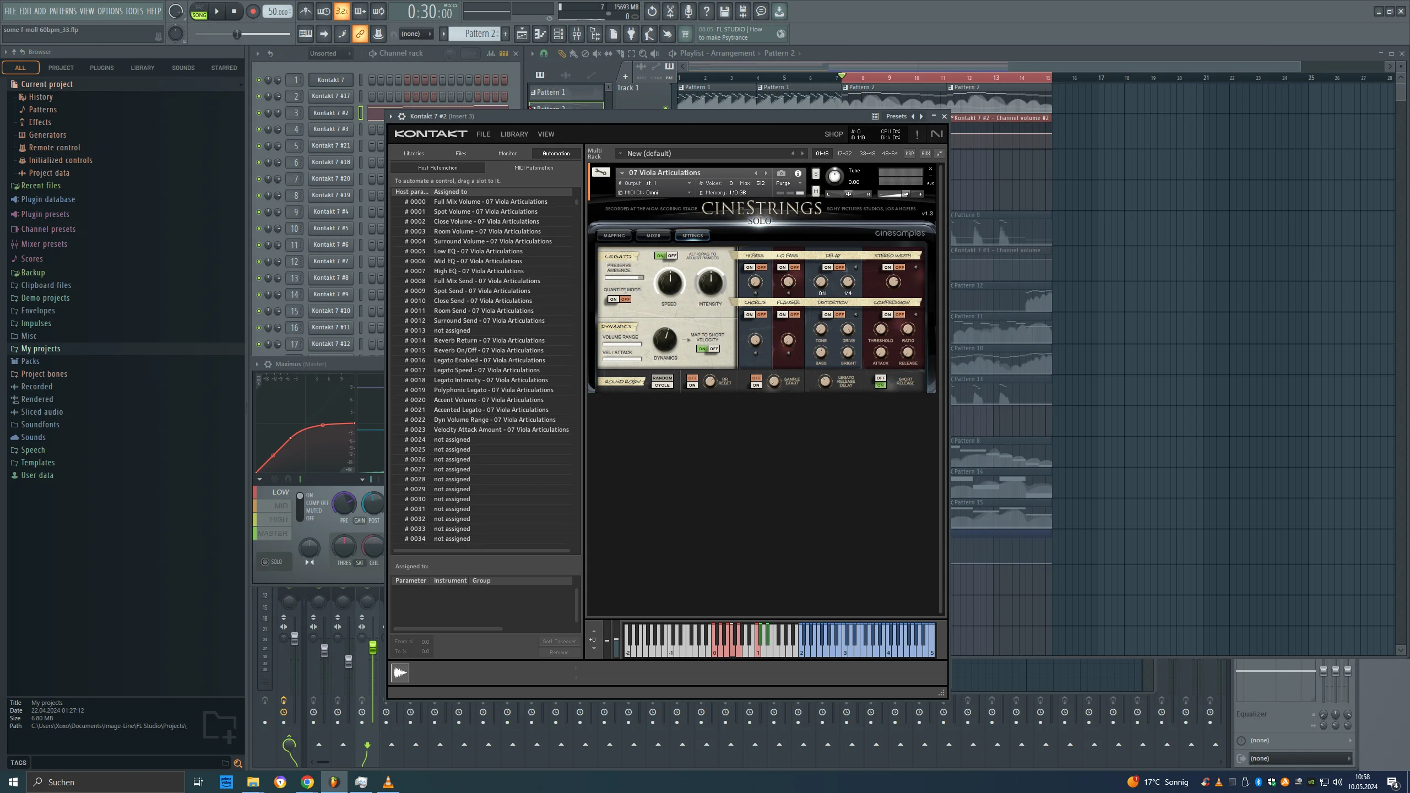This screenshot has height=793, width=1410.
Task: Click the Kontakt instrument info icon
Action: [798, 173]
